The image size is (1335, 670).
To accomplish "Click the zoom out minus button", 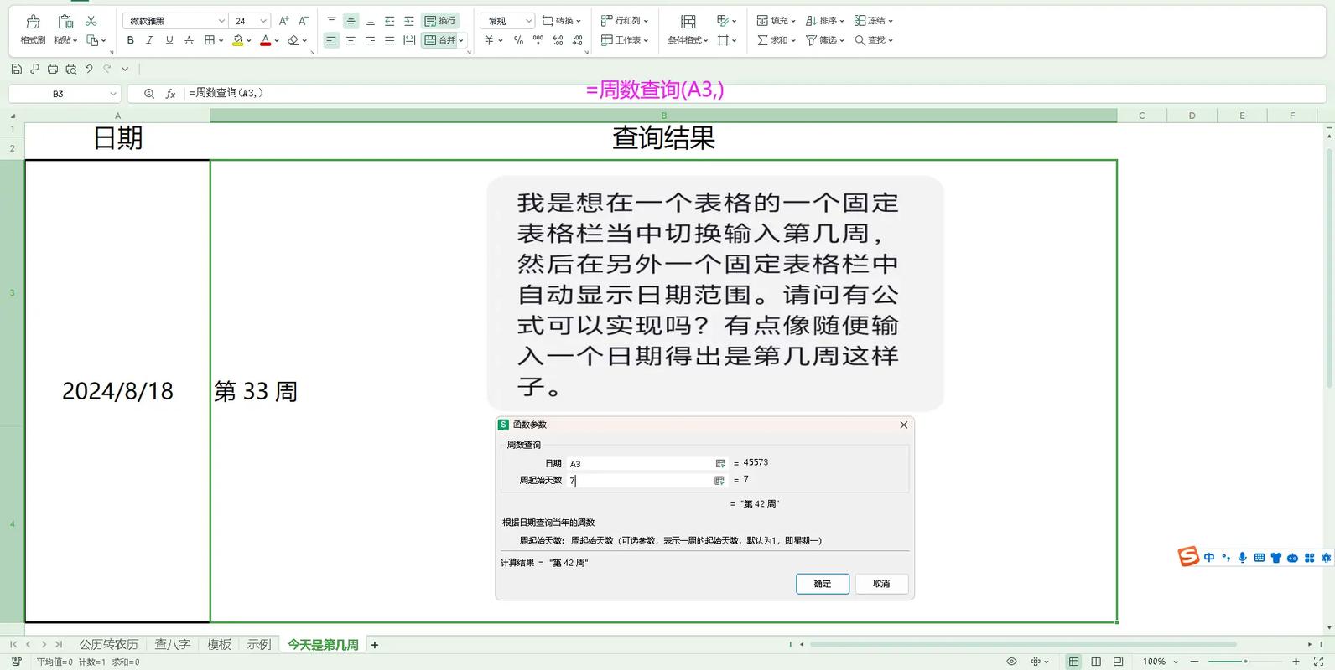I will click(1194, 662).
